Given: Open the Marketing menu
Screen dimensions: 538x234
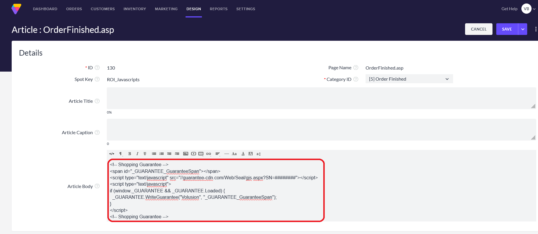Looking at the screenshot, I should click(166, 9).
